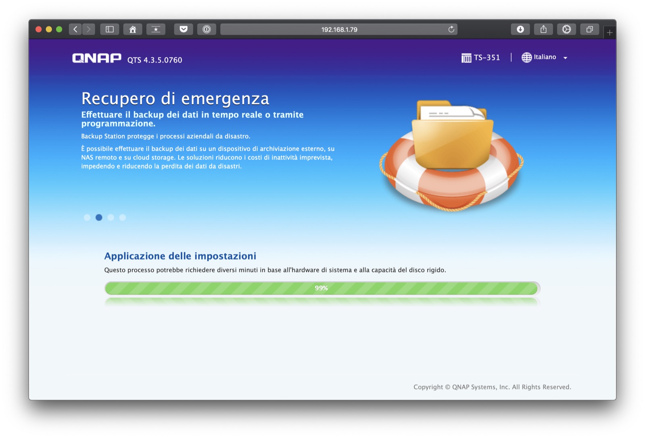The width and height of the screenshot is (645, 438).
Task: Open a new tab with the plus button
Action: pyautogui.click(x=610, y=32)
